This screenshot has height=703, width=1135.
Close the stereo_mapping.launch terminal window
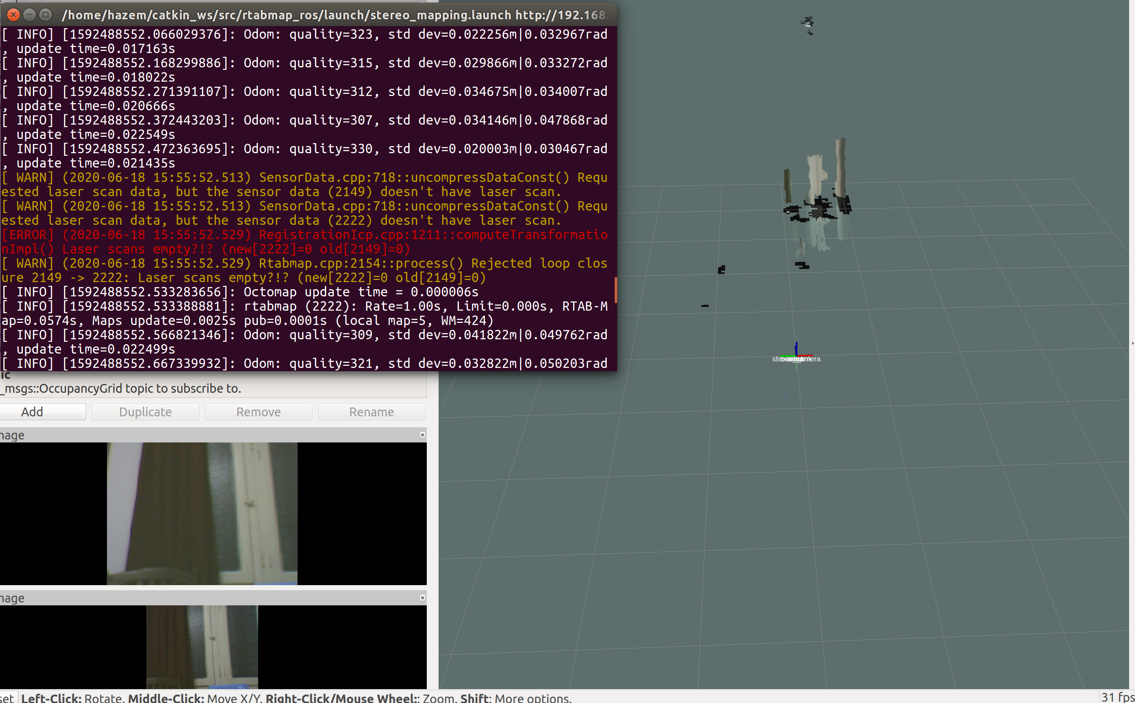[x=13, y=15]
